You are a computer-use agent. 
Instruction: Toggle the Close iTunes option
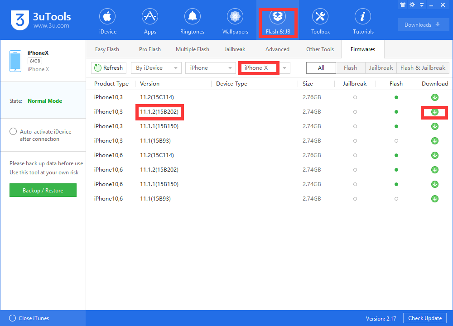tap(12, 318)
